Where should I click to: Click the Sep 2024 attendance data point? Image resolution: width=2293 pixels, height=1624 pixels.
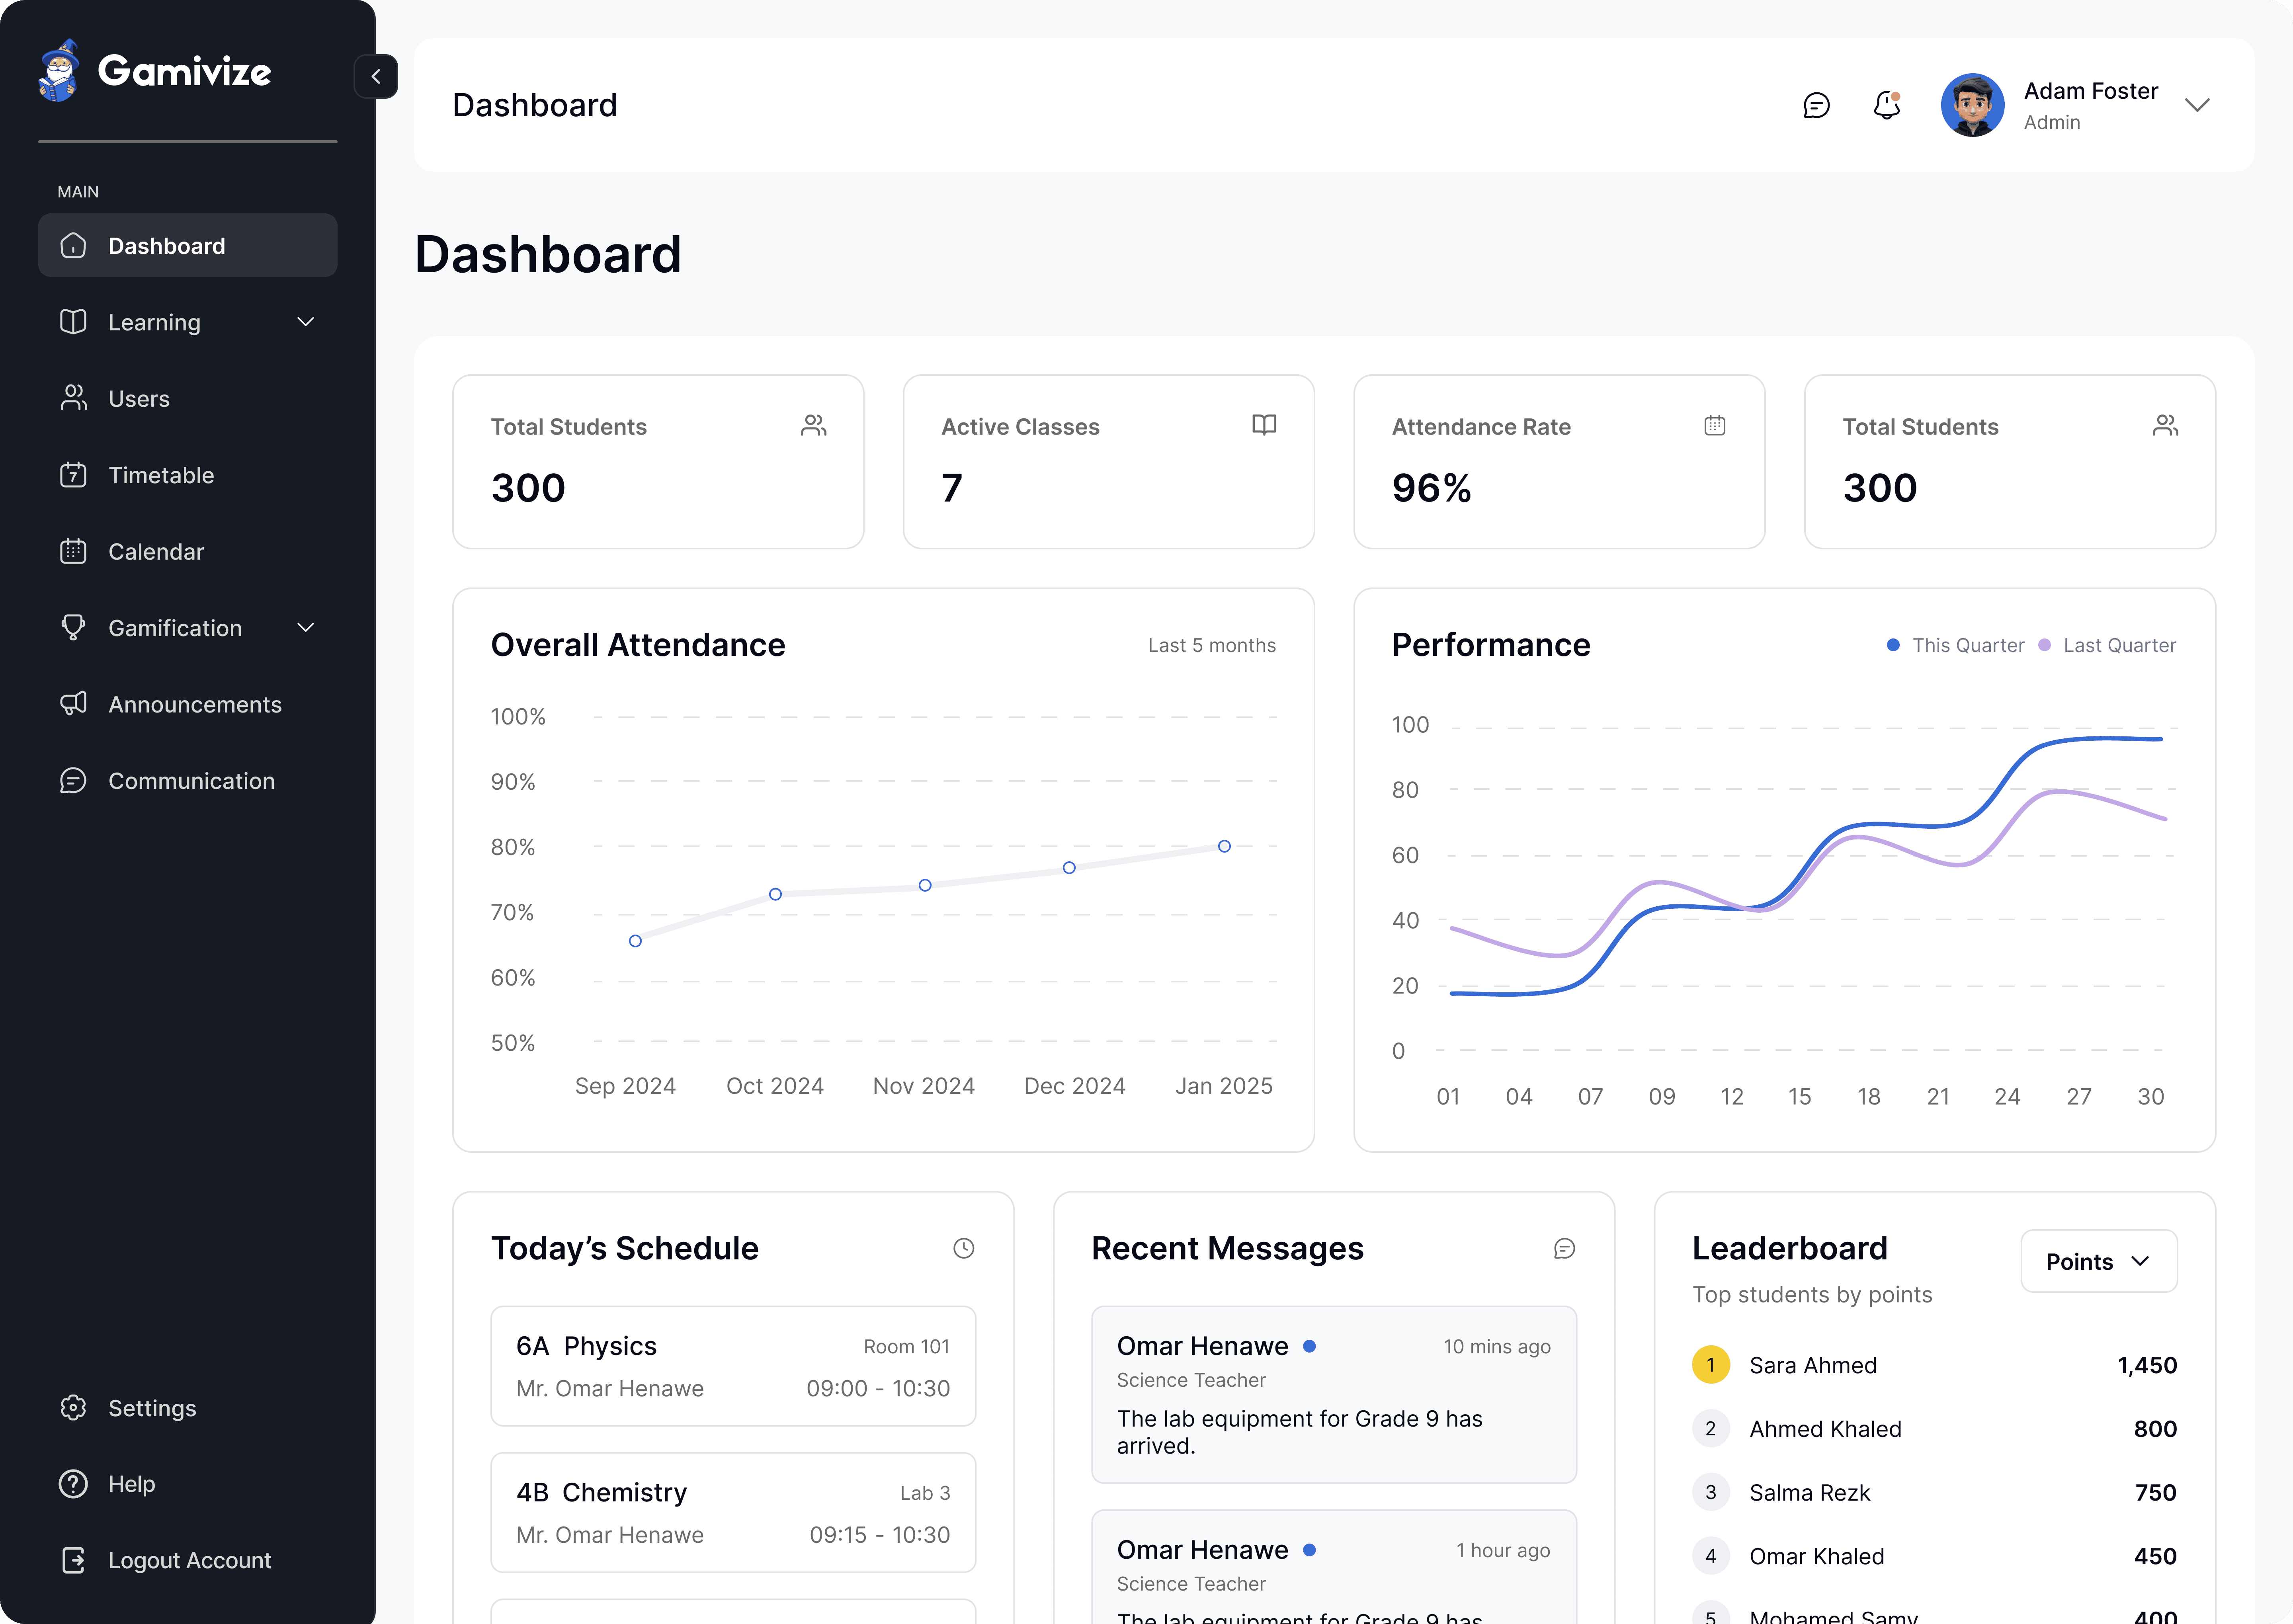pos(635,941)
